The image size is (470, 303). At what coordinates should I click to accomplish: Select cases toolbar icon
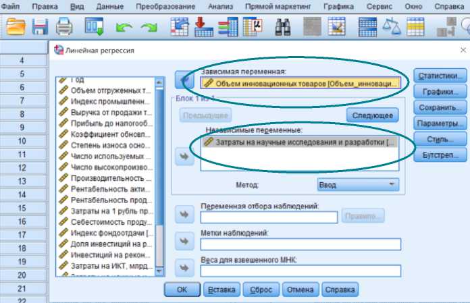click(415, 27)
